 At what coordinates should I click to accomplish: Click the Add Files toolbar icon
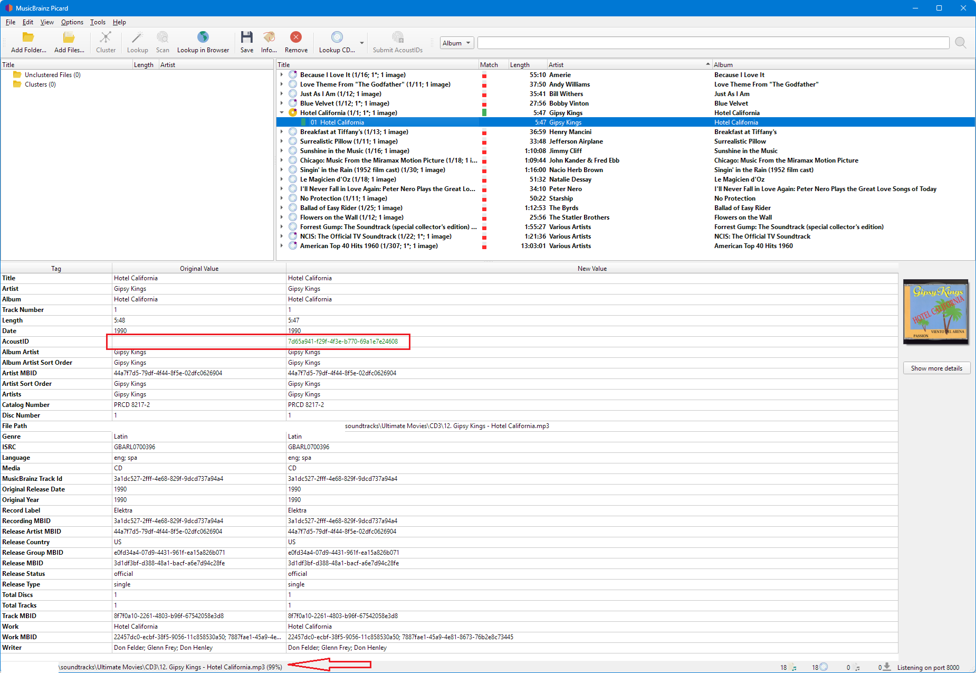[x=69, y=37]
